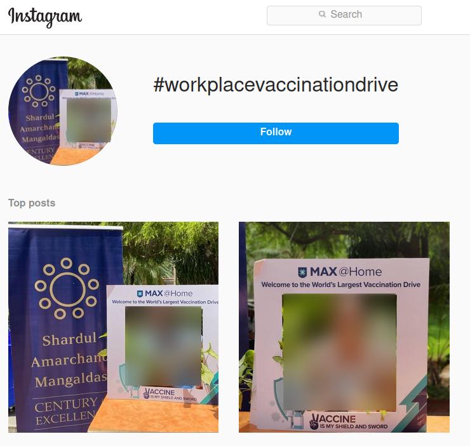Click the search magnifier icon

[x=322, y=14]
